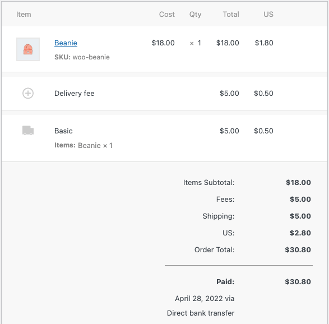Click the Basic shipping tax $0.50

click(263, 131)
